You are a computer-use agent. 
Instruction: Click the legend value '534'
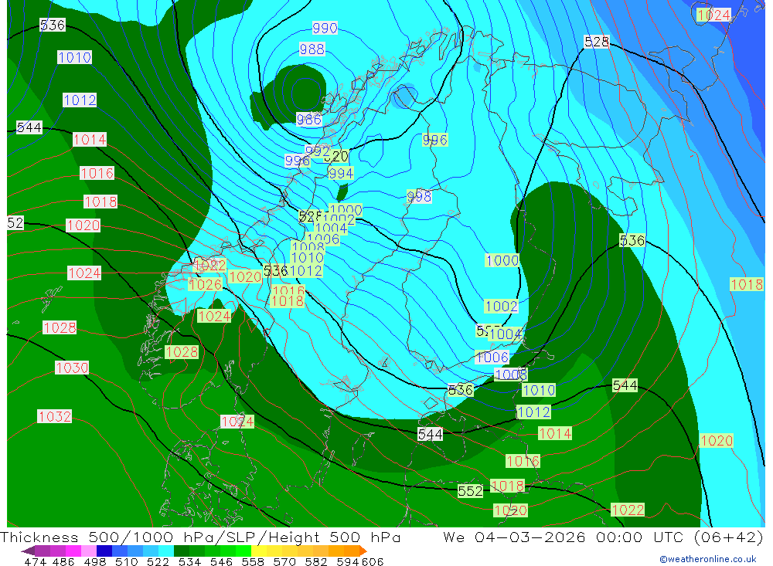190,561
